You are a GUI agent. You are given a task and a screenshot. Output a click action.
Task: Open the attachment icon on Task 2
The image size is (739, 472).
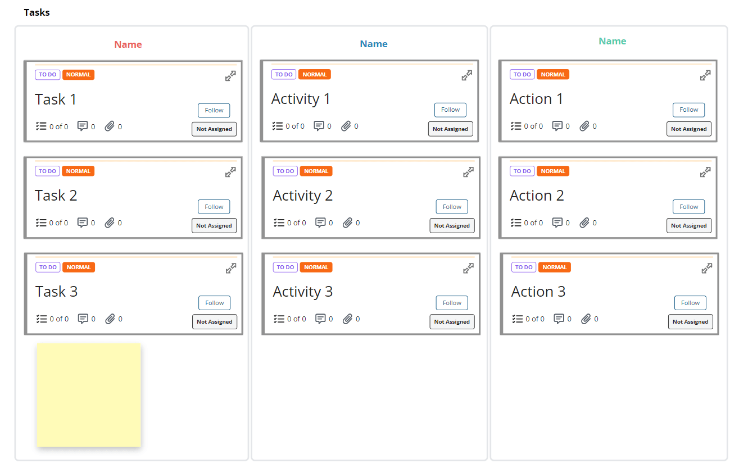[x=109, y=223]
